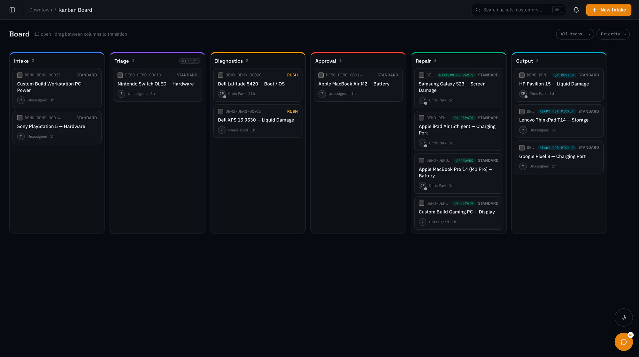Click RUSH tag on DEMO-DEMO-00015

click(x=292, y=111)
